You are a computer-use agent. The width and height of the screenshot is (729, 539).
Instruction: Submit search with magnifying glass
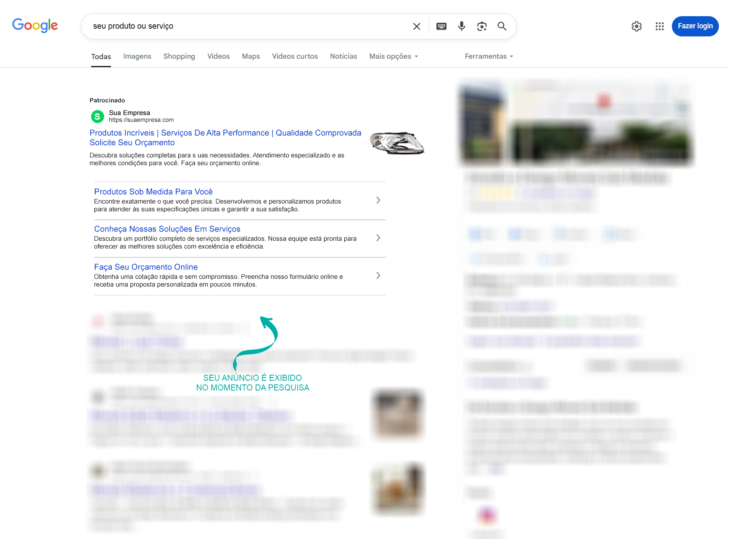pos(502,26)
